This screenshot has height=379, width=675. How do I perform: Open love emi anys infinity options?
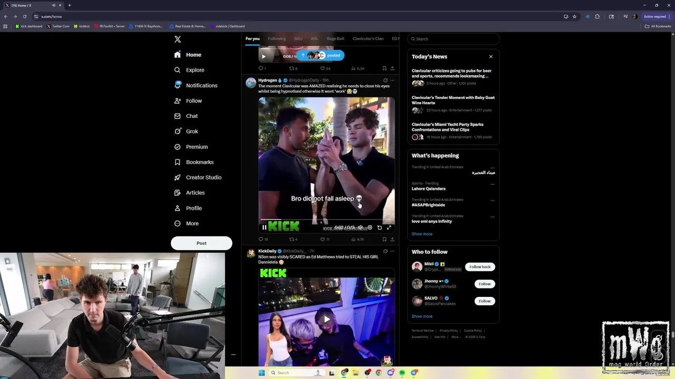(493, 216)
